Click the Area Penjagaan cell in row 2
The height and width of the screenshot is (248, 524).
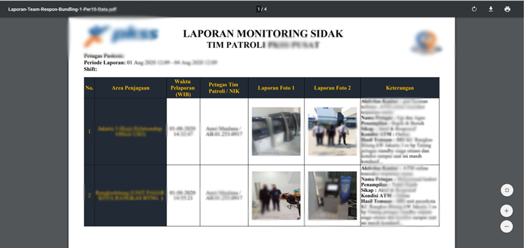point(130,195)
